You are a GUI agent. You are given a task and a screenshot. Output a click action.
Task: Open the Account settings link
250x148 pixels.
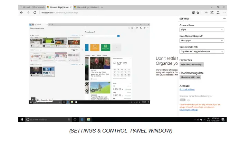tap(187, 89)
